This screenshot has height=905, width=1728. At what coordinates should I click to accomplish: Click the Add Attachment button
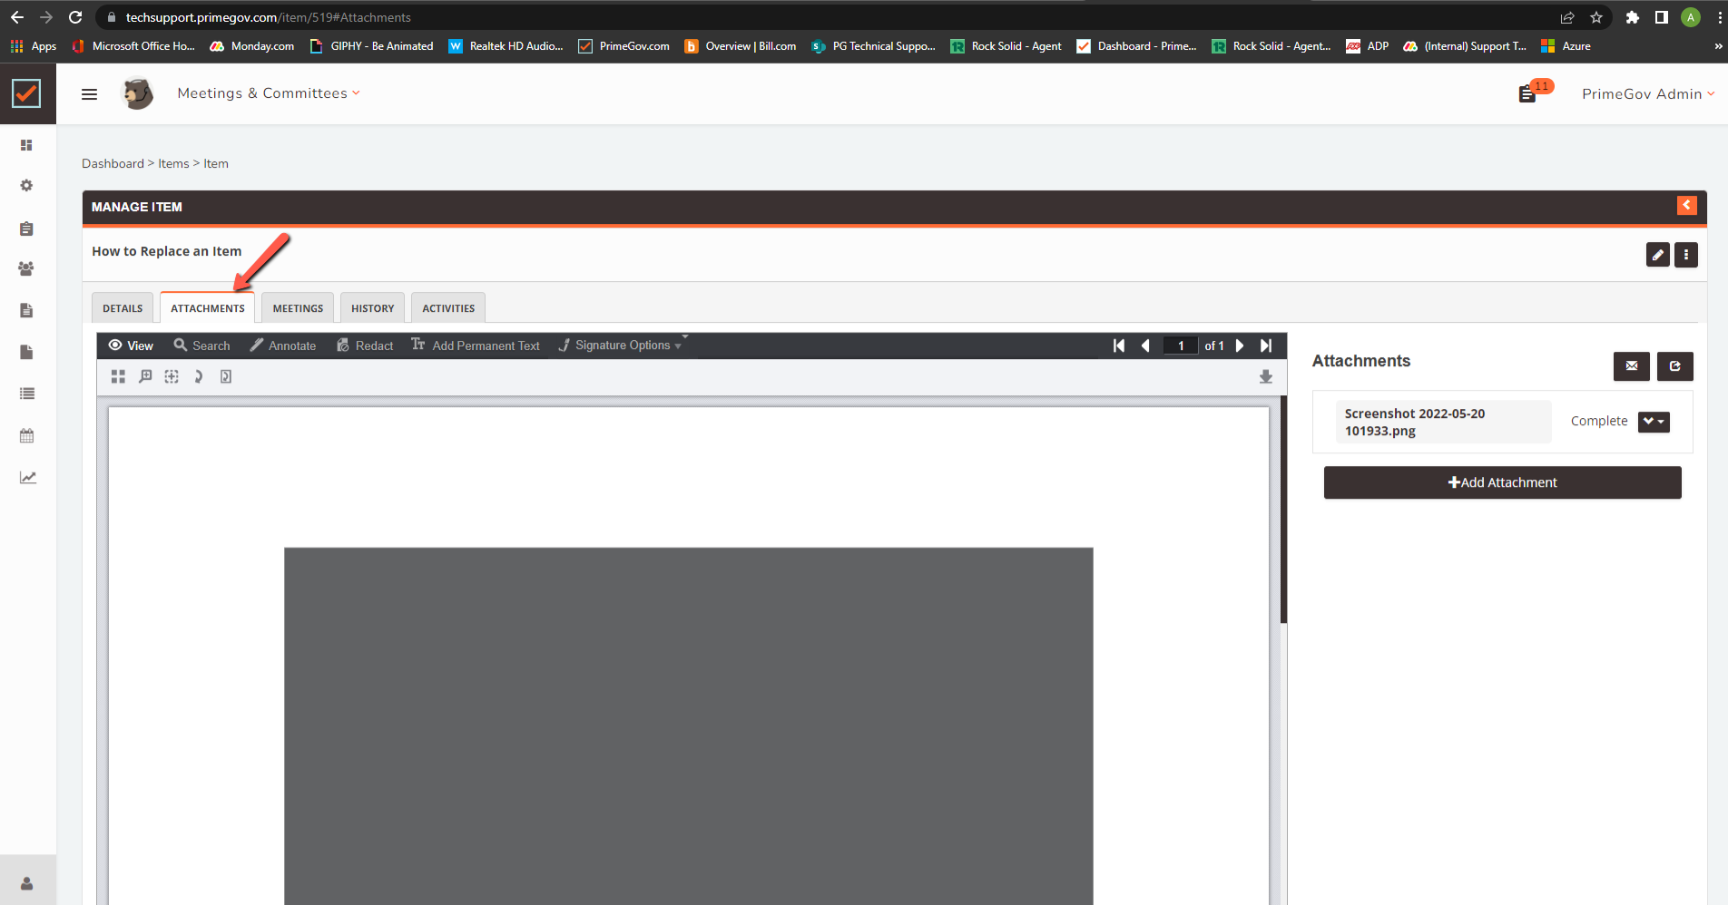pos(1502,482)
